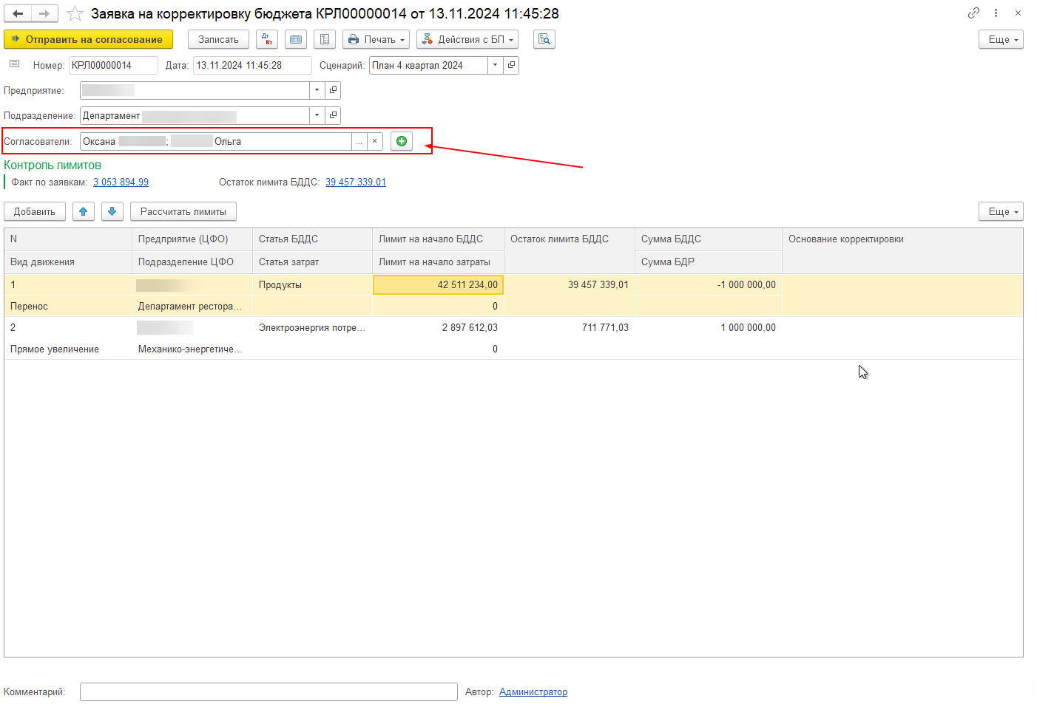Select the Электроэнергия потре… cell
The height and width of the screenshot is (707, 1037).
coord(312,327)
